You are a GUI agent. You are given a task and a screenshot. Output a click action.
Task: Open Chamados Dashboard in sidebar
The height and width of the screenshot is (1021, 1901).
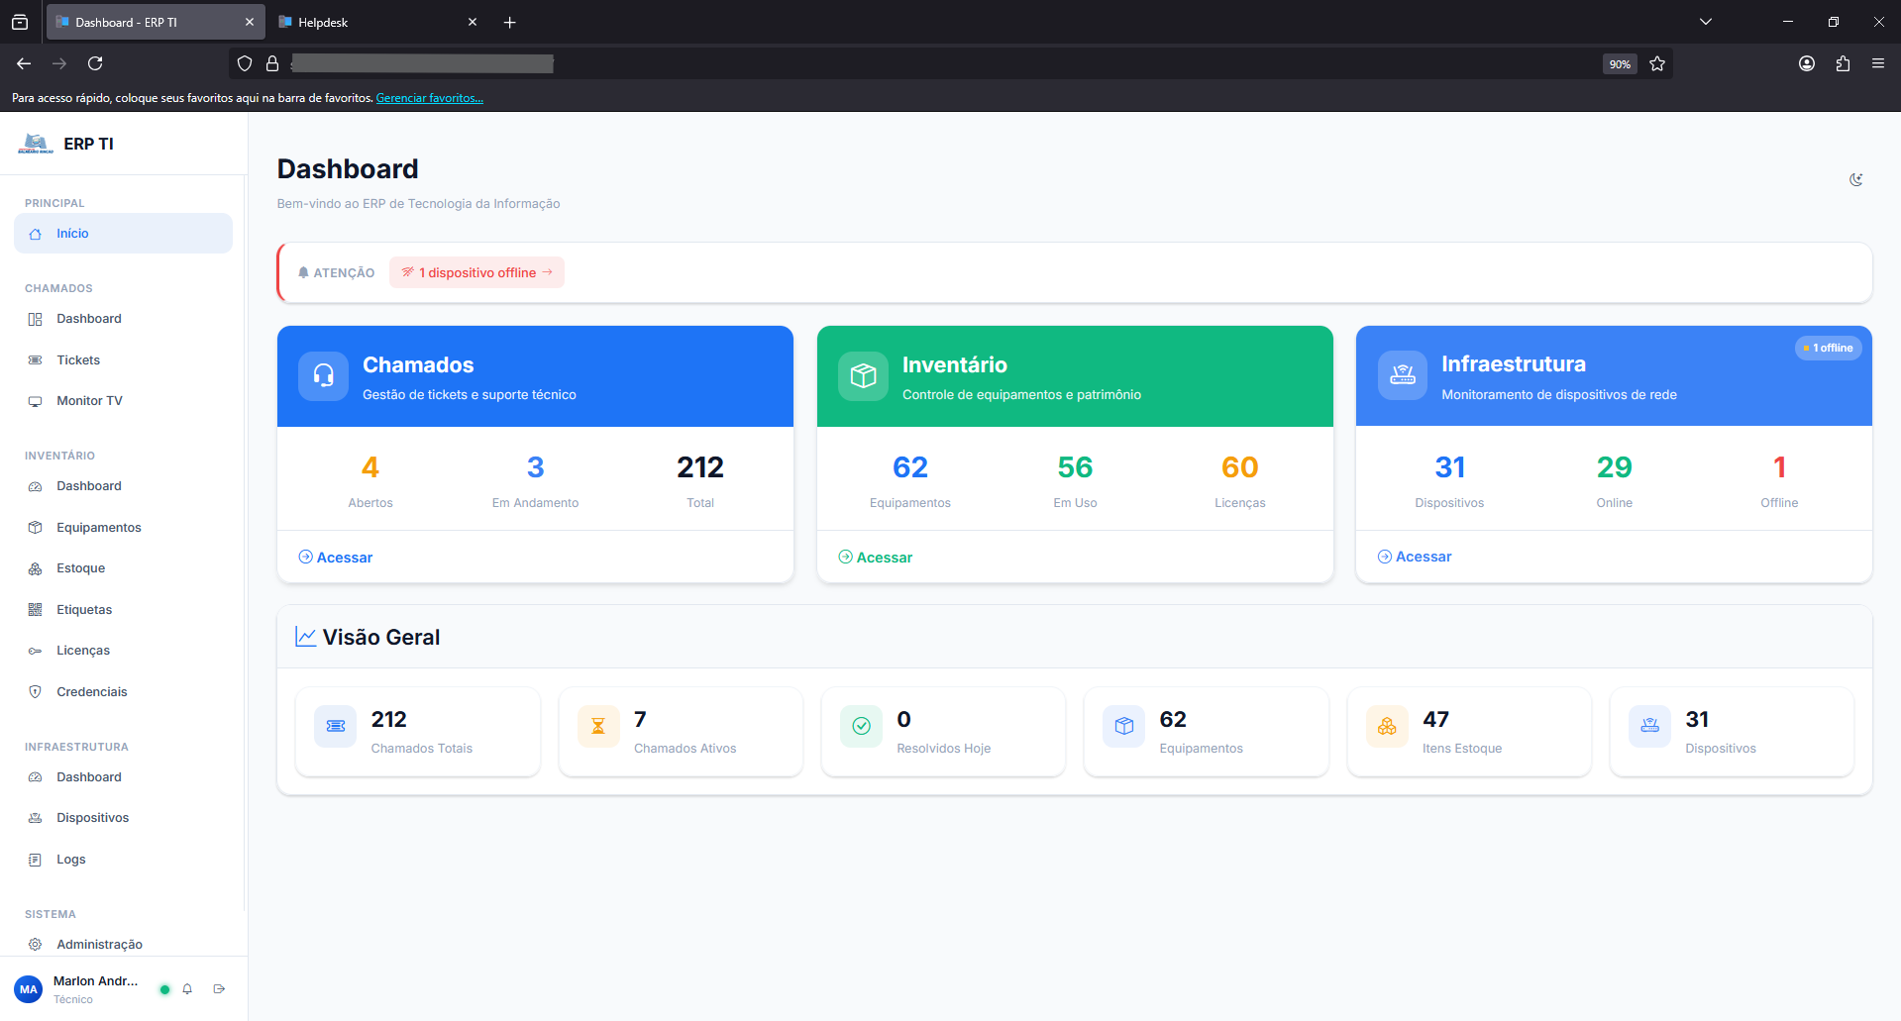click(x=123, y=319)
